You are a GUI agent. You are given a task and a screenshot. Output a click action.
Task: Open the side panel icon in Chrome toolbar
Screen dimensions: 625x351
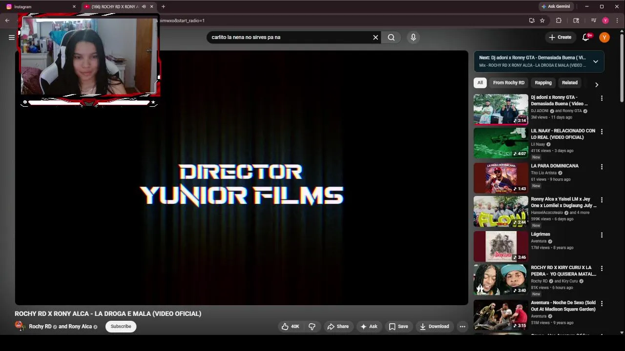(576, 20)
